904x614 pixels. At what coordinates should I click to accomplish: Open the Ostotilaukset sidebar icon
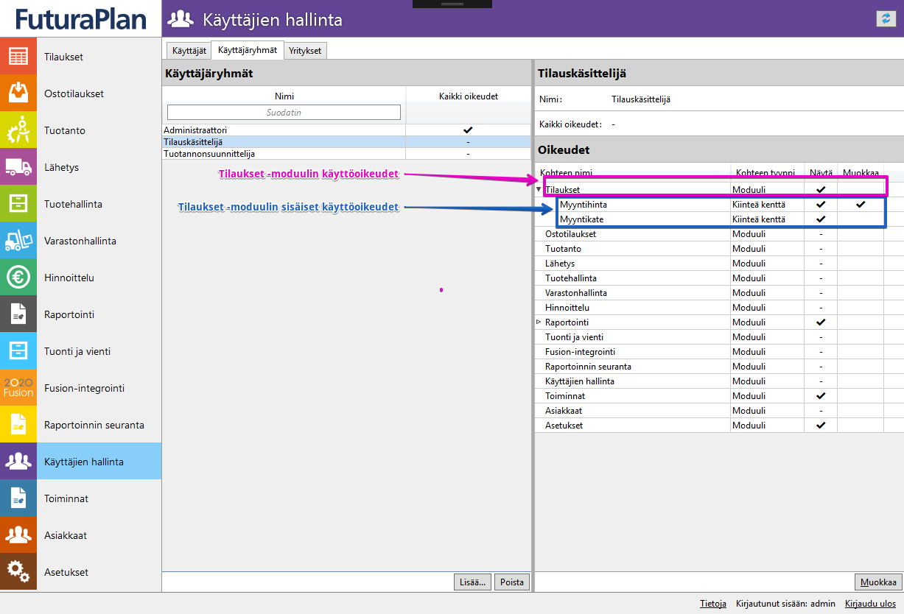(18, 93)
